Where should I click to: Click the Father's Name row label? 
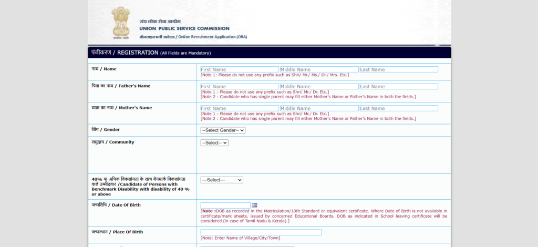(121, 86)
